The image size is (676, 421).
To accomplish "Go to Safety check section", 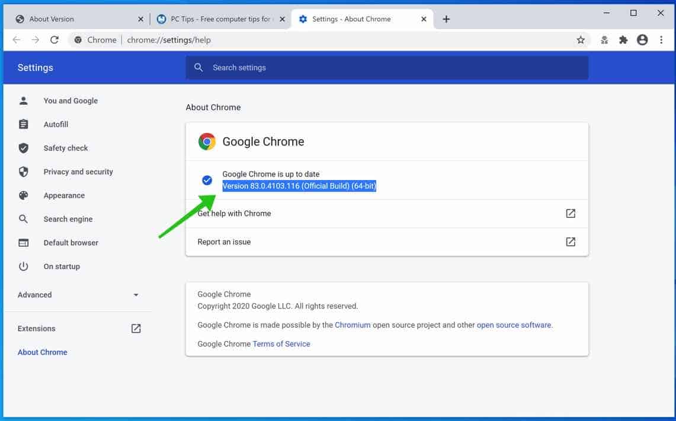I will pyautogui.click(x=66, y=148).
